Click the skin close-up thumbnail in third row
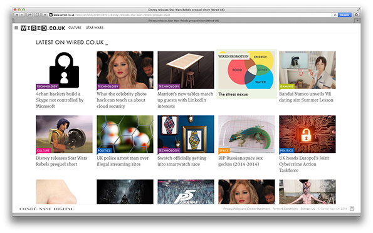This screenshot has width=373, height=233. tap(64, 192)
